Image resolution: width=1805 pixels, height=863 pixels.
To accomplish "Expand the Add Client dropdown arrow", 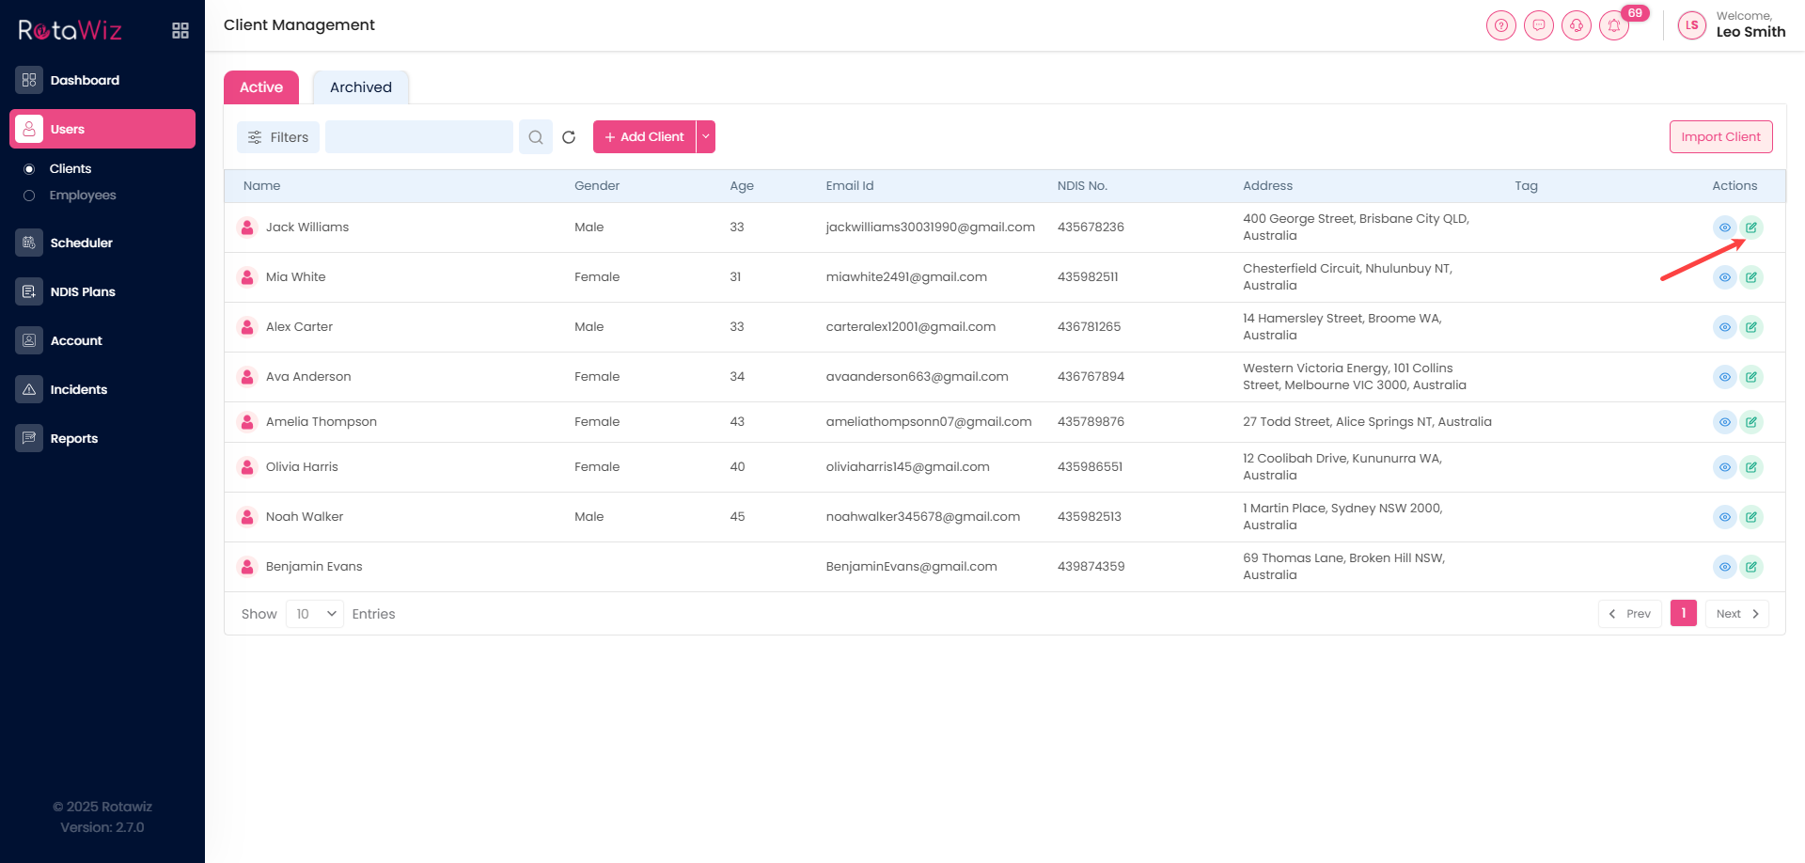I will click(706, 137).
